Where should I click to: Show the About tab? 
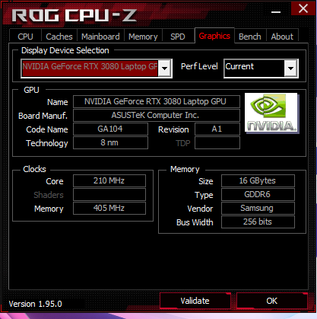pyautogui.click(x=282, y=37)
